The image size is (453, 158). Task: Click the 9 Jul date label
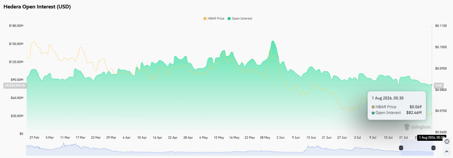tap(373, 138)
